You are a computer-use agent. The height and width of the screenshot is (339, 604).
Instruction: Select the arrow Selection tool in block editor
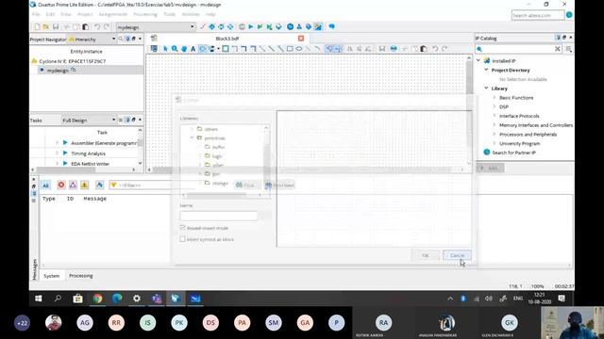(165, 49)
